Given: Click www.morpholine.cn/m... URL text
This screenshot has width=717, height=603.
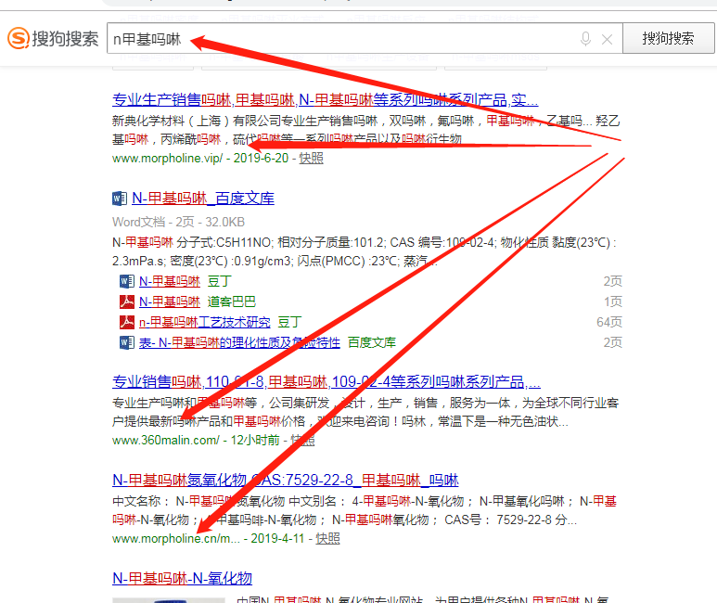Looking at the screenshot, I should tap(176, 538).
